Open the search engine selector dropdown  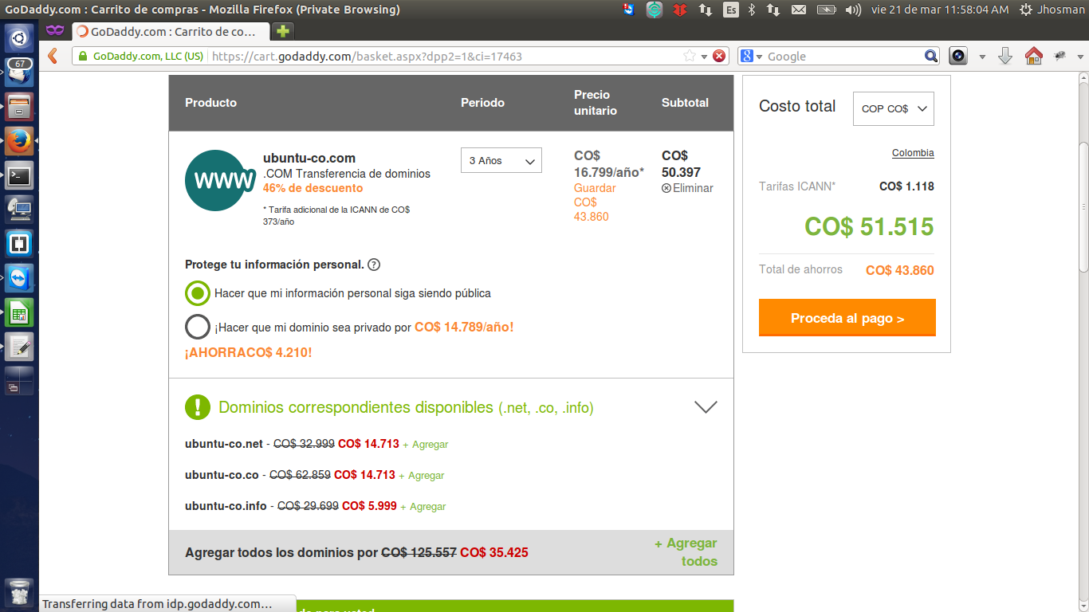(752, 56)
